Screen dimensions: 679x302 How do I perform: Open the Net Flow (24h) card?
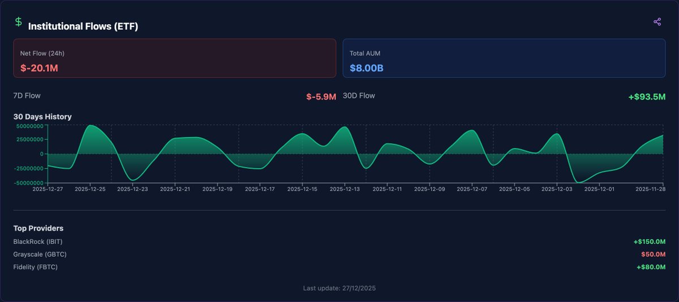[175, 58]
